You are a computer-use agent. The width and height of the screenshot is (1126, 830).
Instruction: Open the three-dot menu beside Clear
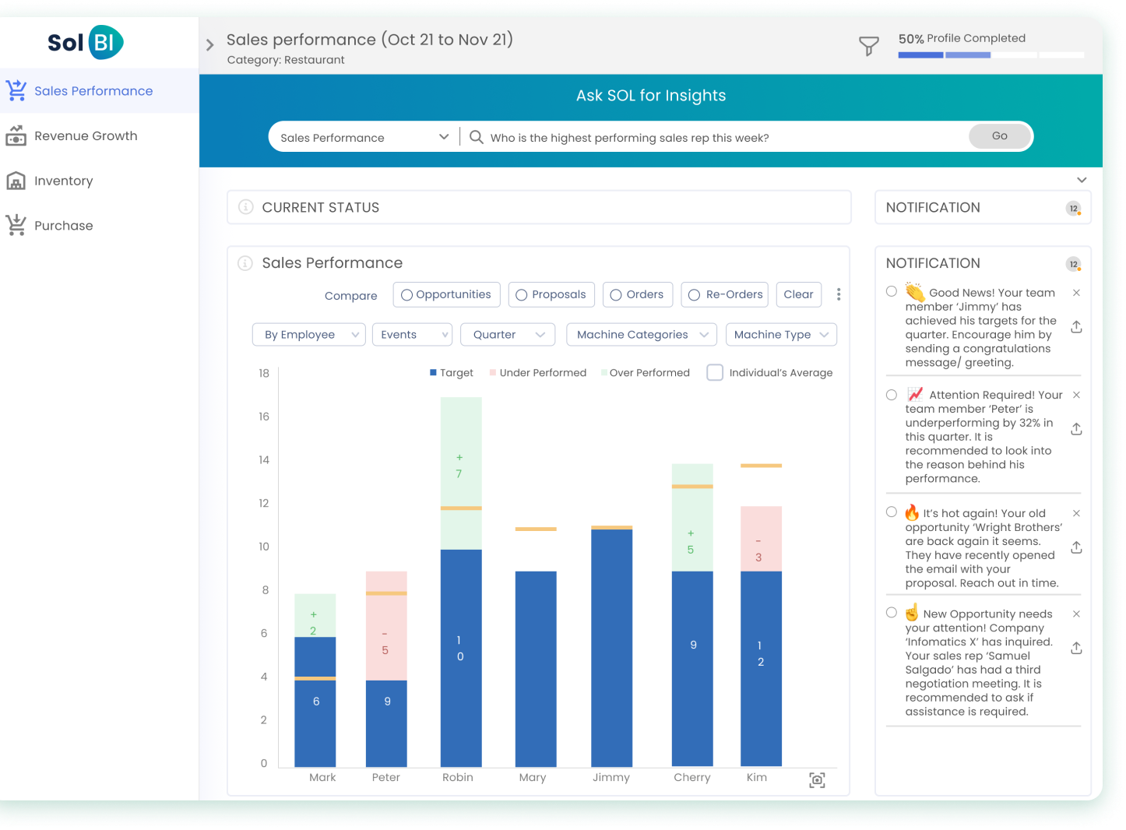[x=839, y=294]
